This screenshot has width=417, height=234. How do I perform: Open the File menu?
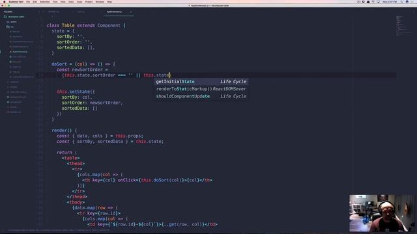point(28,1)
